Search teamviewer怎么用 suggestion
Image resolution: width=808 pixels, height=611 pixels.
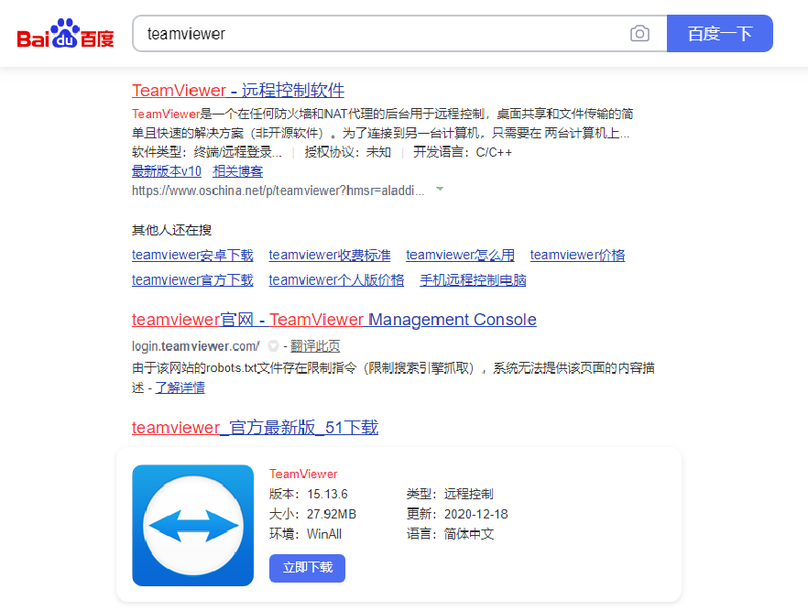coord(460,255)
